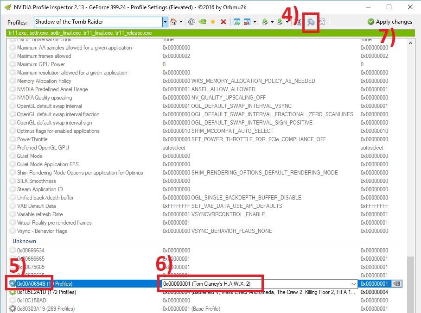Click the settings list scrollbar thumb

tap(410, 285)
